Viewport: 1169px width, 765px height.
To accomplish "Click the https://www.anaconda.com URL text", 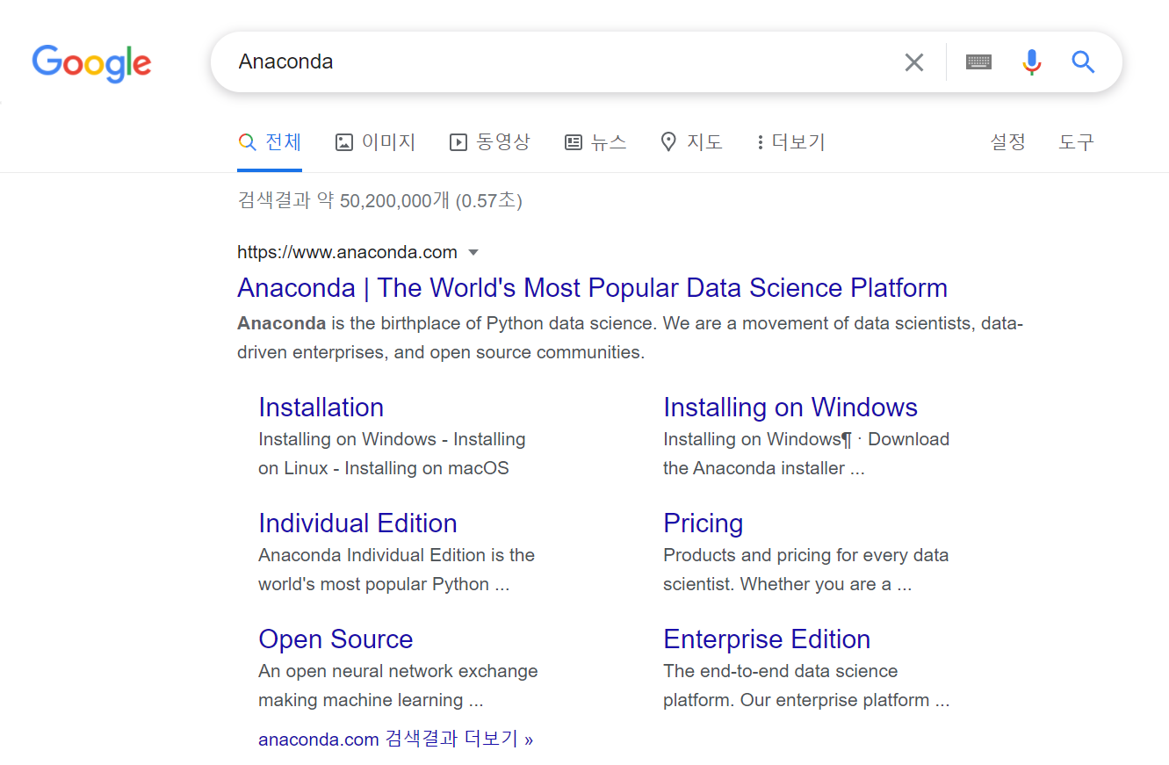I will tap(347, 253).
